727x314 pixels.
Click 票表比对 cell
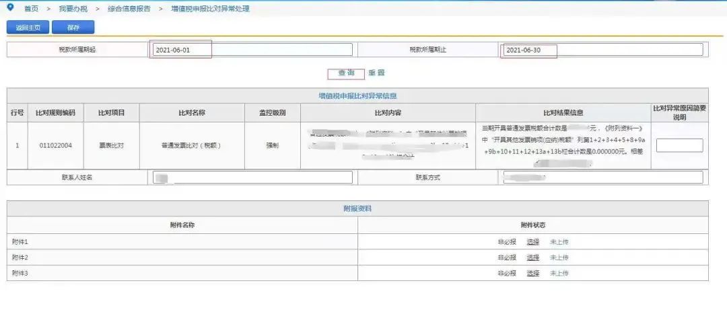click(111, 145)
